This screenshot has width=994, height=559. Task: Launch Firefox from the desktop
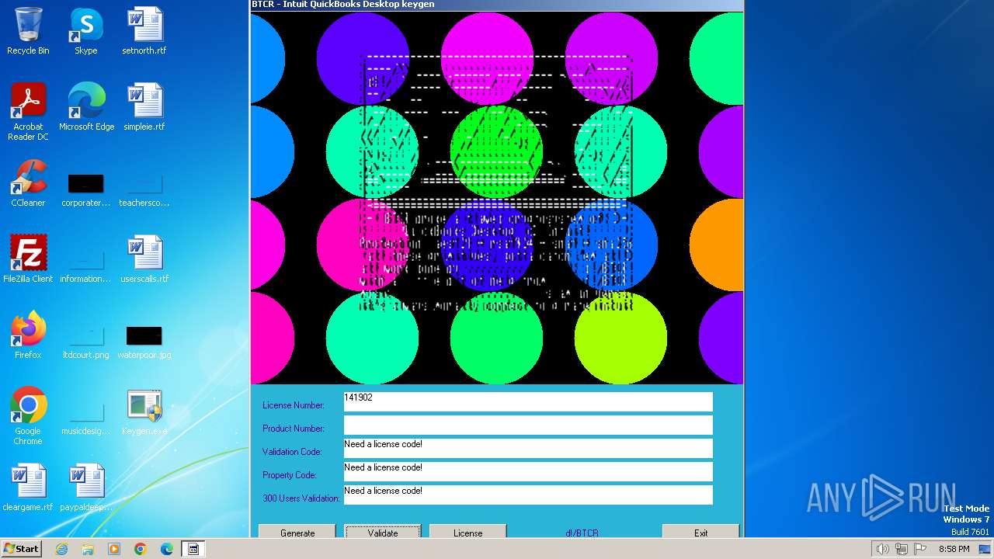(28, 335)
